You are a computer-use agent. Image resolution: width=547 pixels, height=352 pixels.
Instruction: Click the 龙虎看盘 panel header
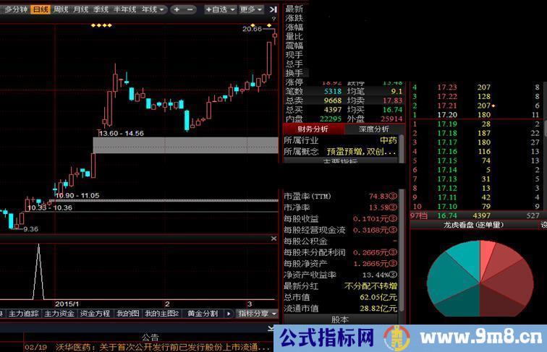coord(472,225)
